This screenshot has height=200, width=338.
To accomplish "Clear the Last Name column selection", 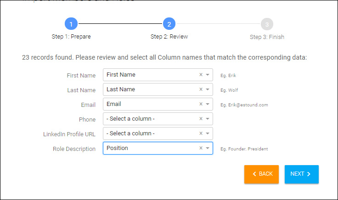I will click(201, 89).
